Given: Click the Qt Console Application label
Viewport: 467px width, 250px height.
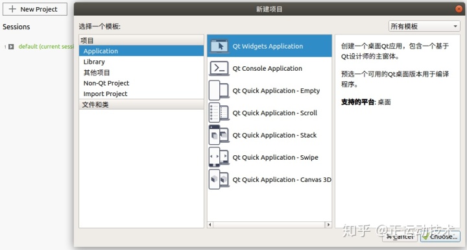Looking at the screenshot, I should point(267,68).
